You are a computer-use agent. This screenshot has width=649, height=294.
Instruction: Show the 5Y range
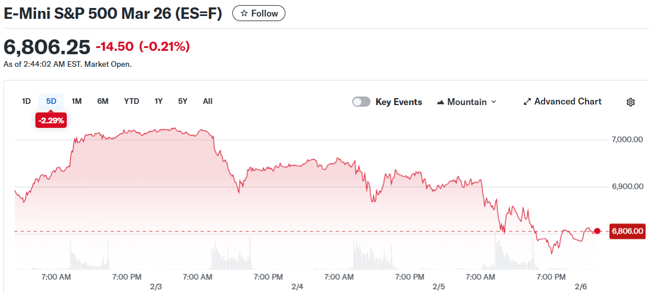point(183,101)
